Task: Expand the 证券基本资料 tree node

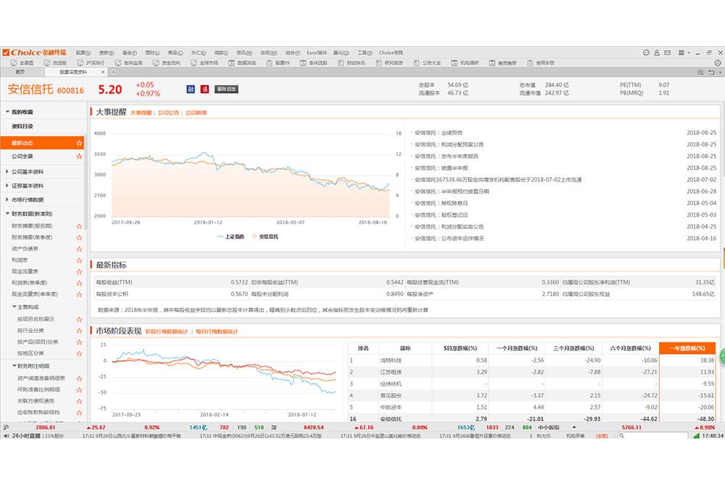Action: (7, 186)
